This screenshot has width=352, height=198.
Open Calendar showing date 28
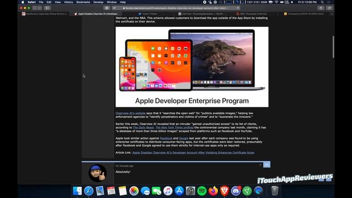[111, 191]
